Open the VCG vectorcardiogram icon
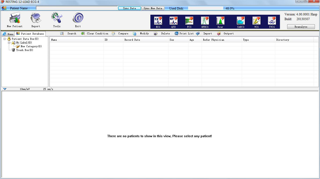 [x=256, y=21]
